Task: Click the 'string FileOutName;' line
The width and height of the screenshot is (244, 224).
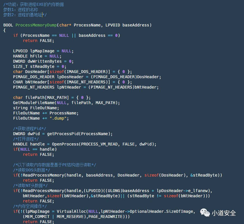Action: [36, 108]
